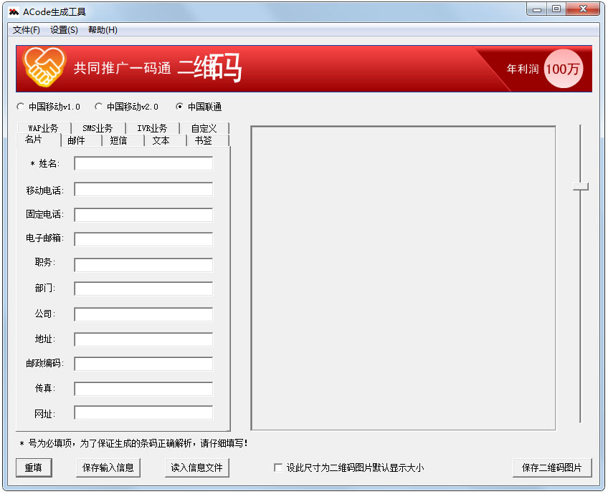The height and width of the screenshot is (494, 608).
Task: Click the 读入信息文件 button
Action: click(197, 468)
